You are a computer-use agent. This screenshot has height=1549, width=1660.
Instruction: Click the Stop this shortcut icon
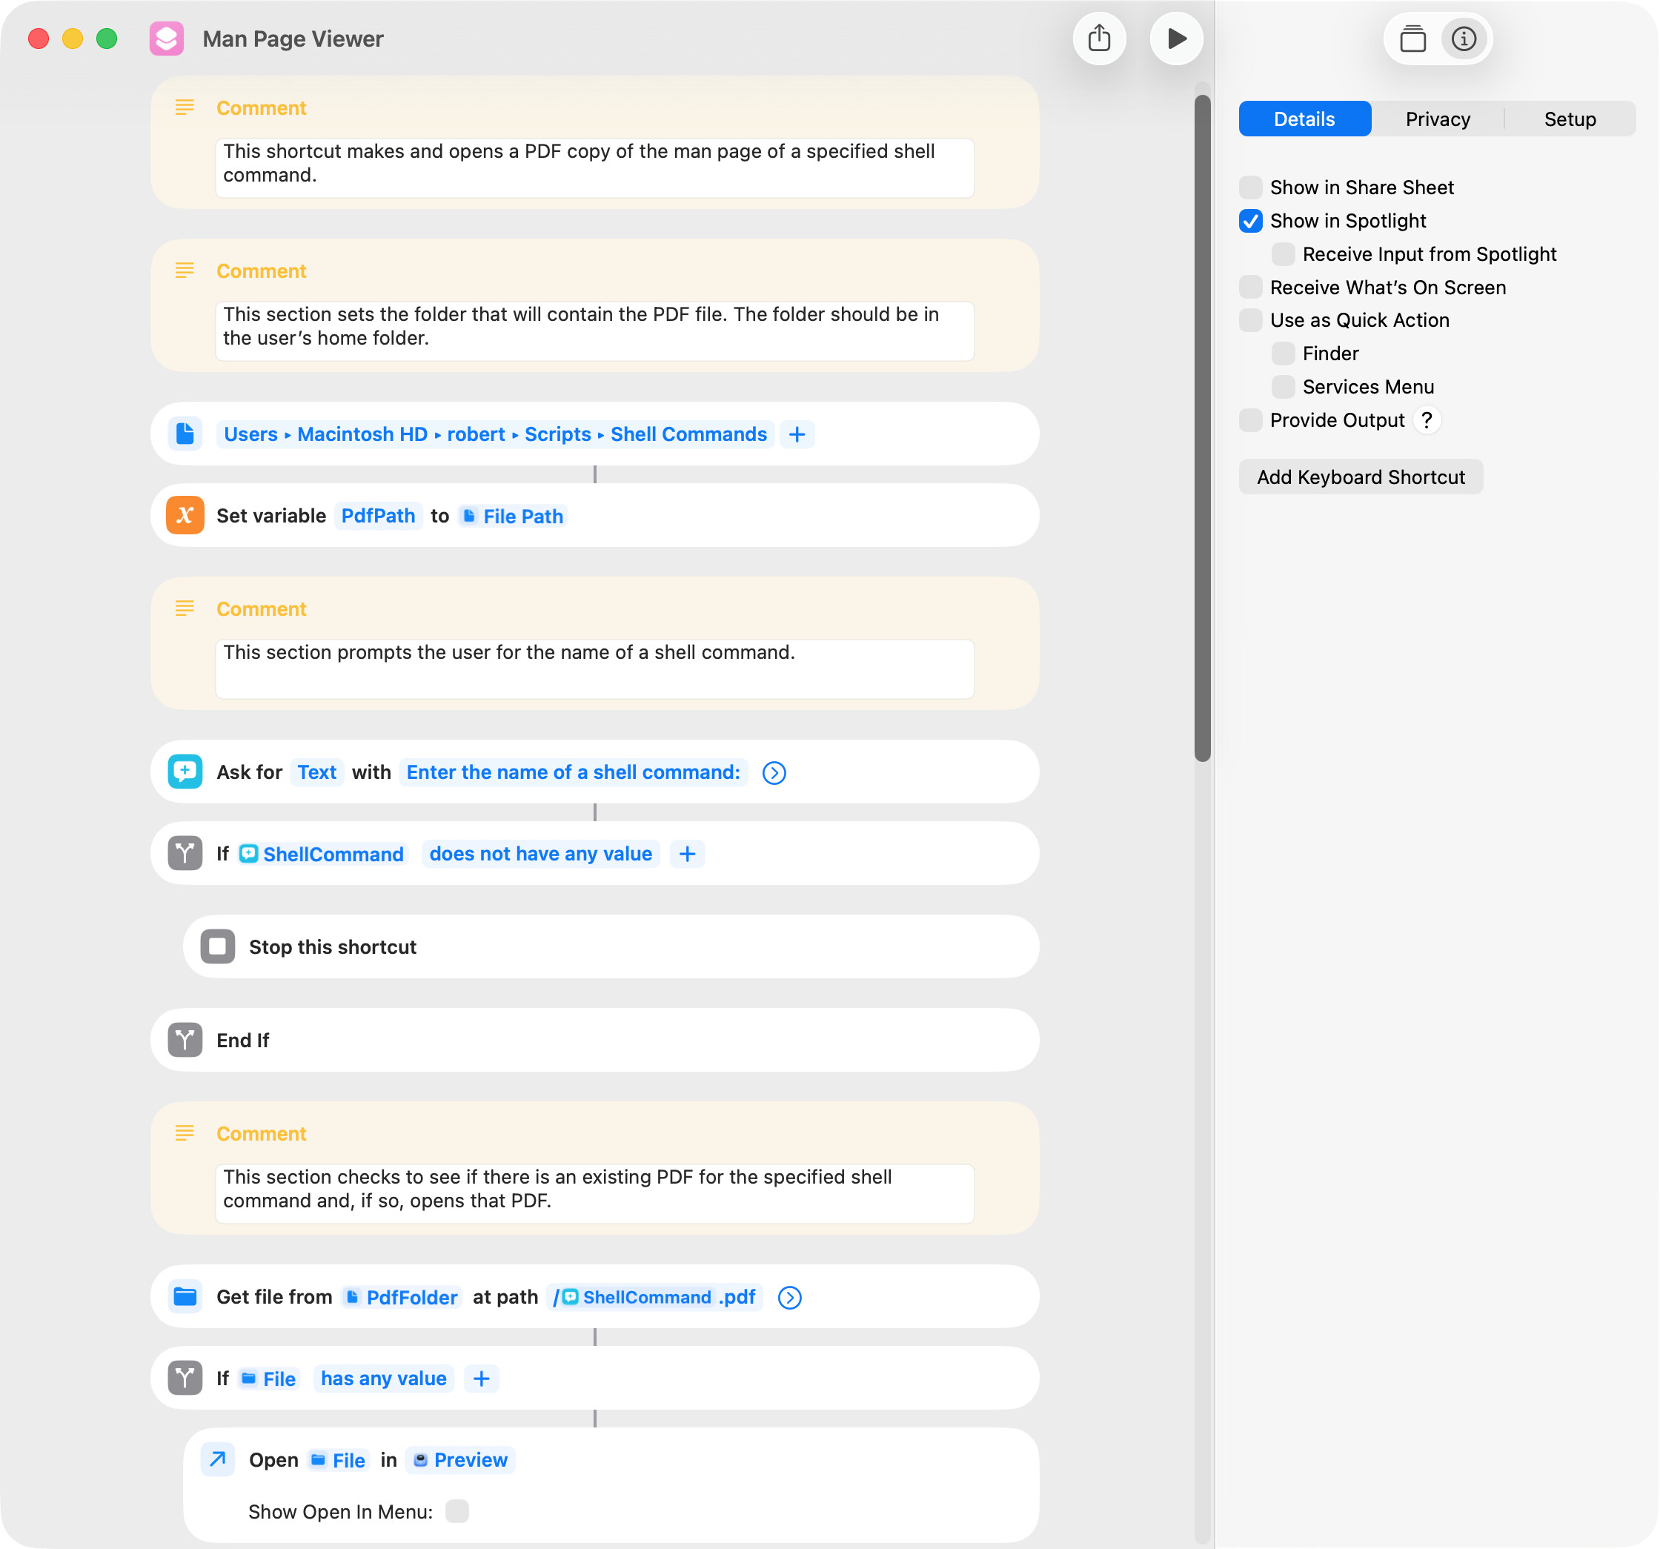[x=217, y=946]
